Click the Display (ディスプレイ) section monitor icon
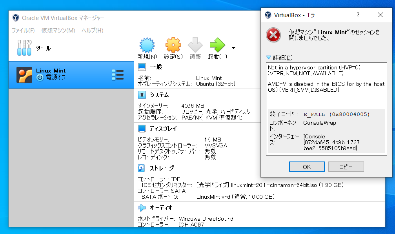 [142, 129]
